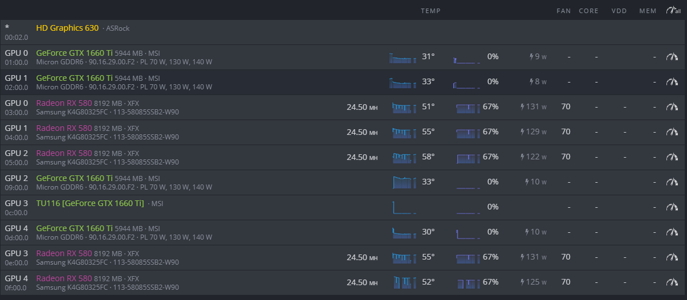Screen dimensions: 687x300
Task: Click the 9 w power reading
Action: (538, 56)
